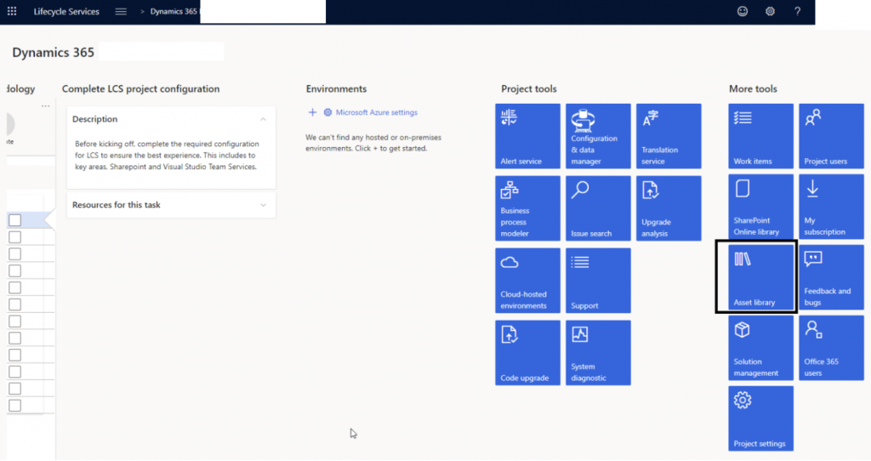The height and width of the screenshot is (461, 871).
Task: Open Configuration & data manager tile
Action: point(598,136)
